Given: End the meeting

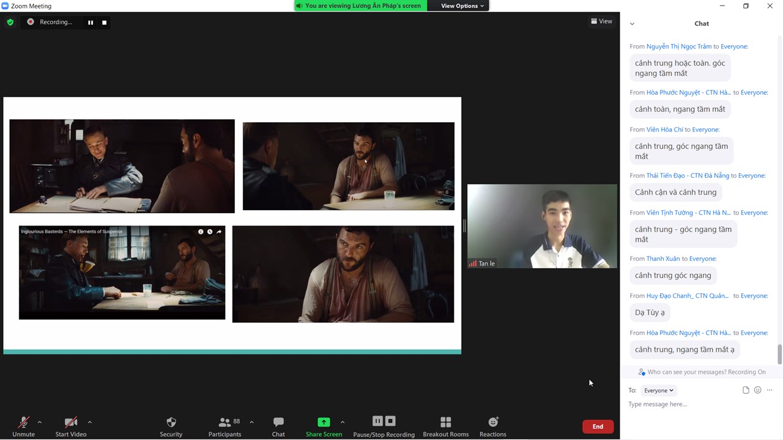Looking at the screenshot, I should tap(598, 427).
